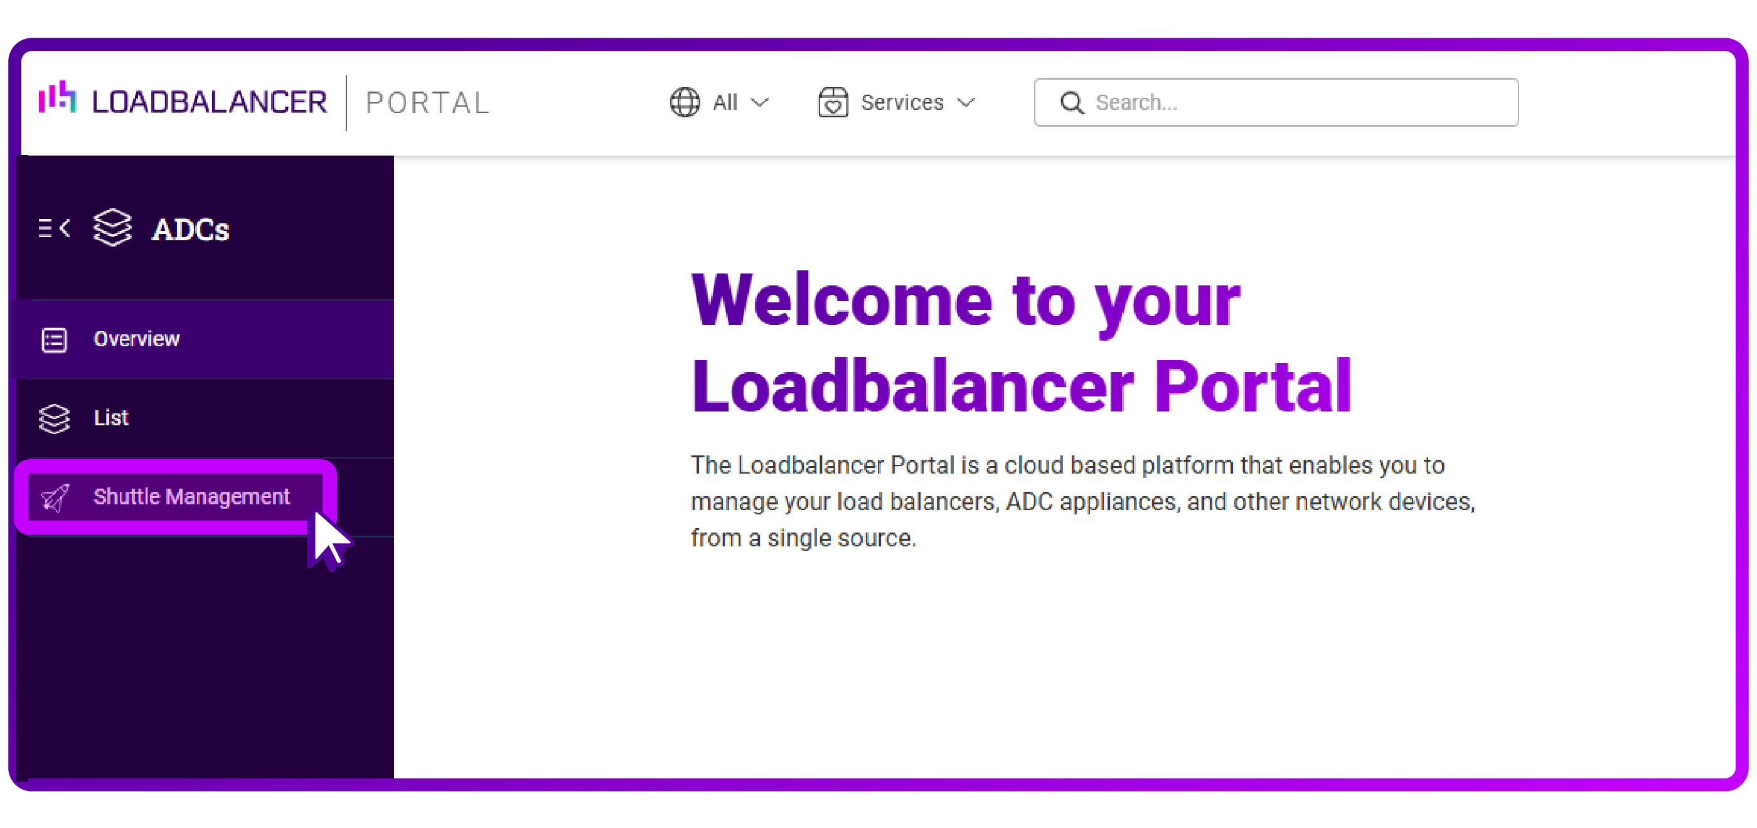
Task: Select Overview in the sidebar
Action: pos(136,339)
